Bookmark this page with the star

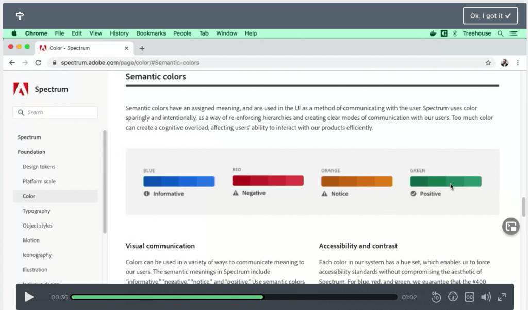(x=488, y=63)
